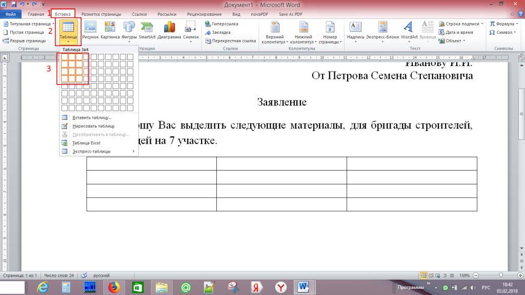
Task: Open the novaPDF tab
Action: coord(259,14)
